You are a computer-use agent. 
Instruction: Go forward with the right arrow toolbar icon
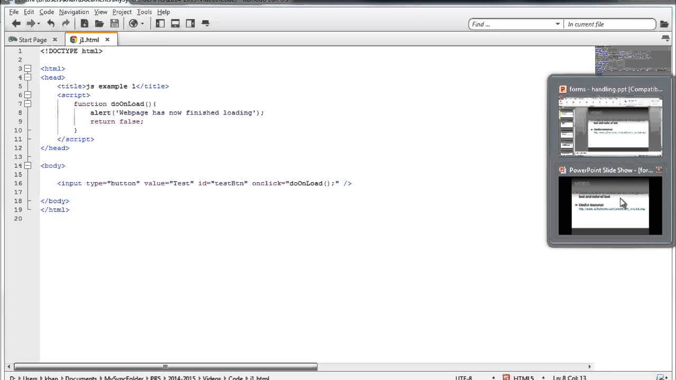(x=31, y=23)
